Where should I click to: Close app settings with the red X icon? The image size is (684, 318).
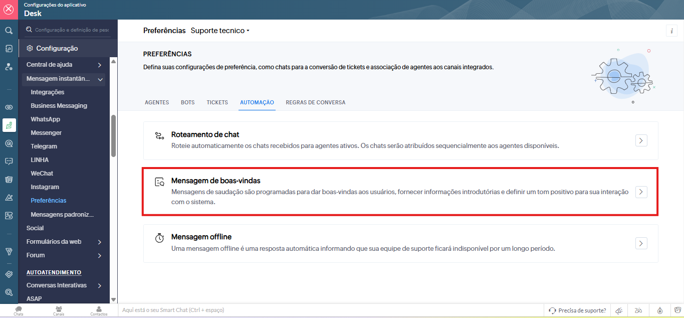9,10
